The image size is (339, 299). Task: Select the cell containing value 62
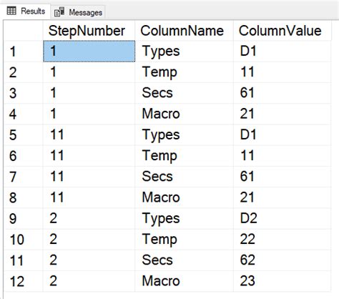coord(282,260)
